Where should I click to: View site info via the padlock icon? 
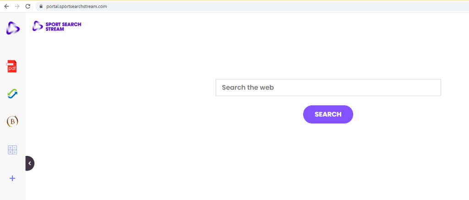tap(40, 6)
